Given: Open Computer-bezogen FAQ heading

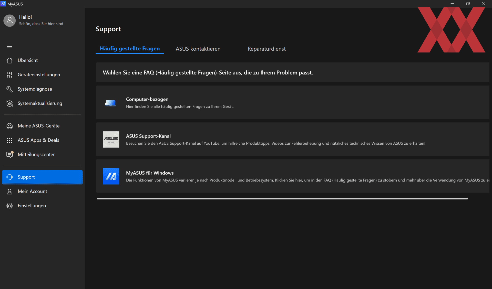Looking at the screenshot, I should click(147, 99).
